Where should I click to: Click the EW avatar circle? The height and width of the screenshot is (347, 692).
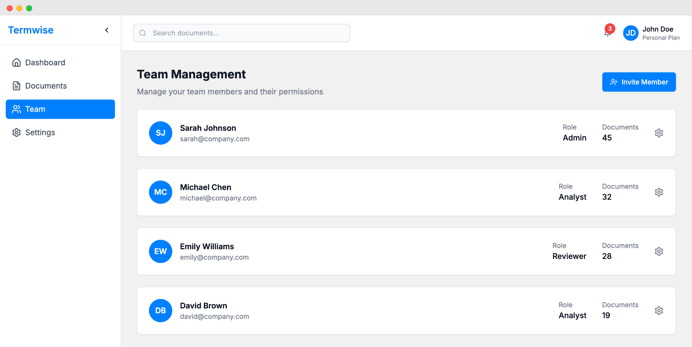(160, 251)
